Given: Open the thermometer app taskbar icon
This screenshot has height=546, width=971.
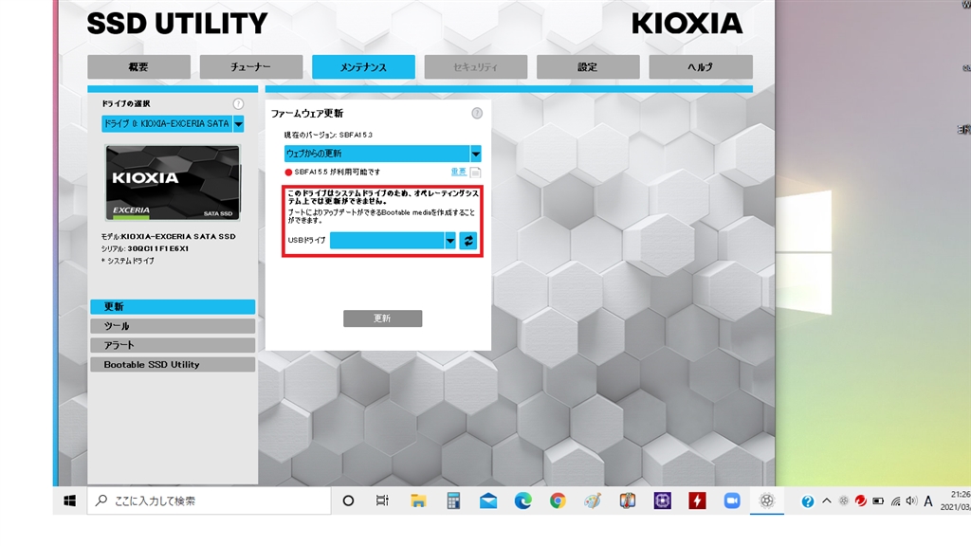Looking at the screenshot, I should [x=628, y=500].
